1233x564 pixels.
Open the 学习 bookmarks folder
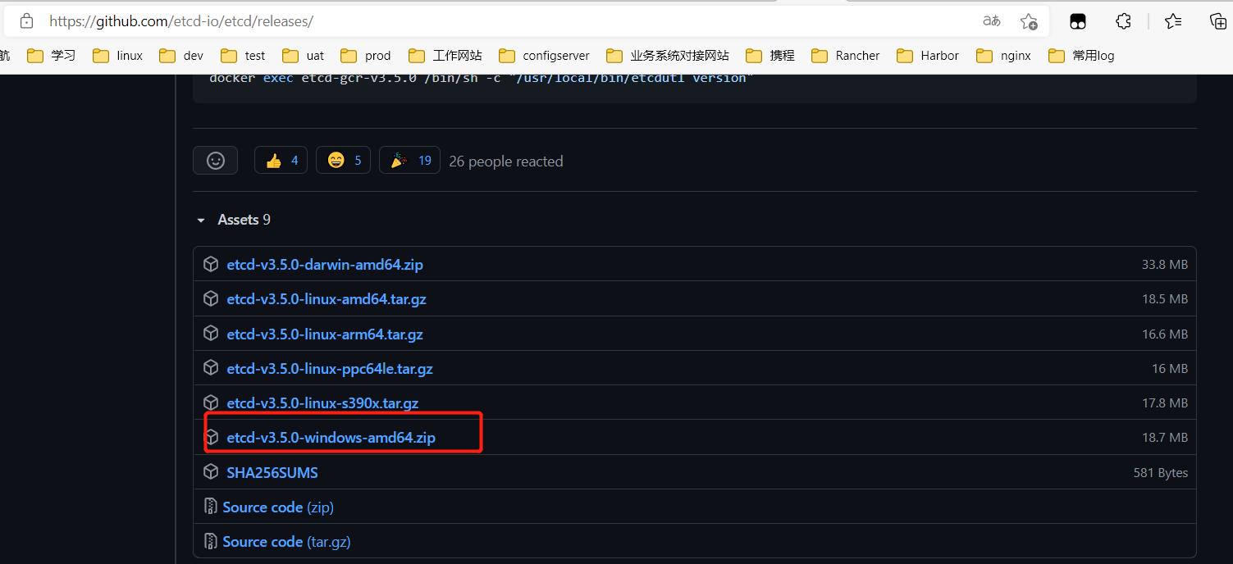[x=52, y=56]
